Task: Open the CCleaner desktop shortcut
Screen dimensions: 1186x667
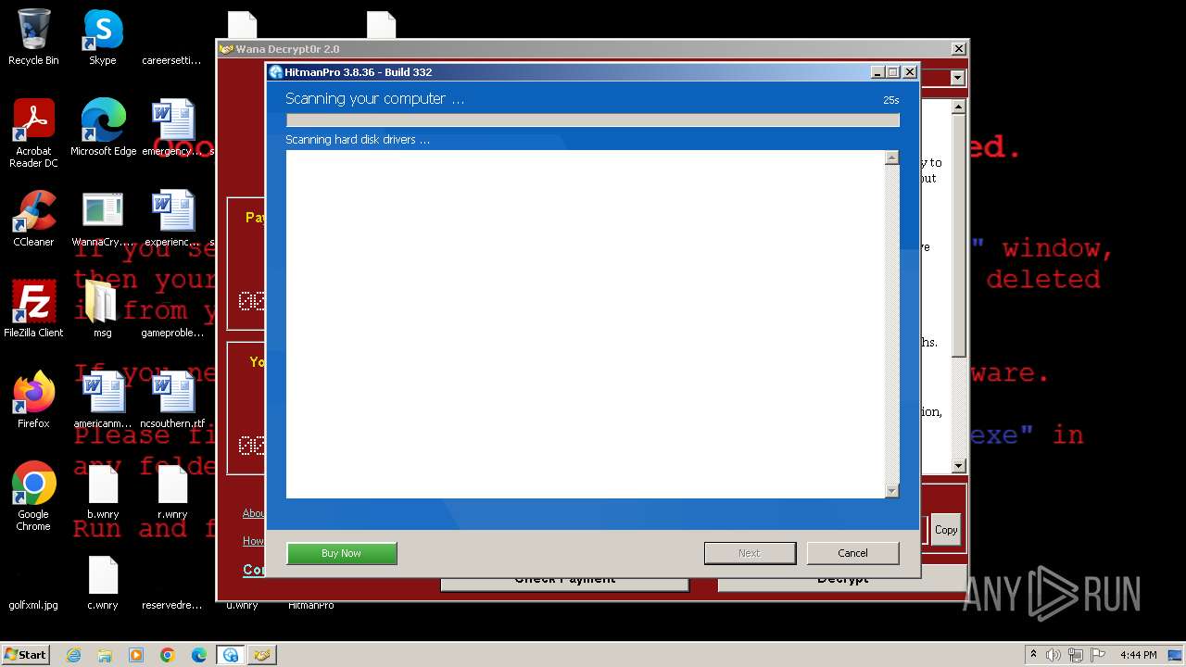Action: (x=33, y=219)
